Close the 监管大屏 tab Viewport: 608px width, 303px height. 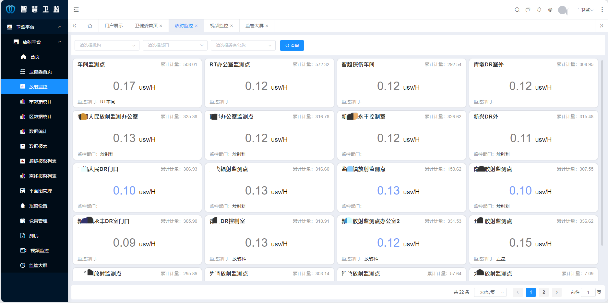[x=267, y=26]
